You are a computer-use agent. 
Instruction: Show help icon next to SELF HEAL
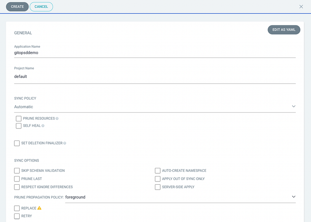43,126
